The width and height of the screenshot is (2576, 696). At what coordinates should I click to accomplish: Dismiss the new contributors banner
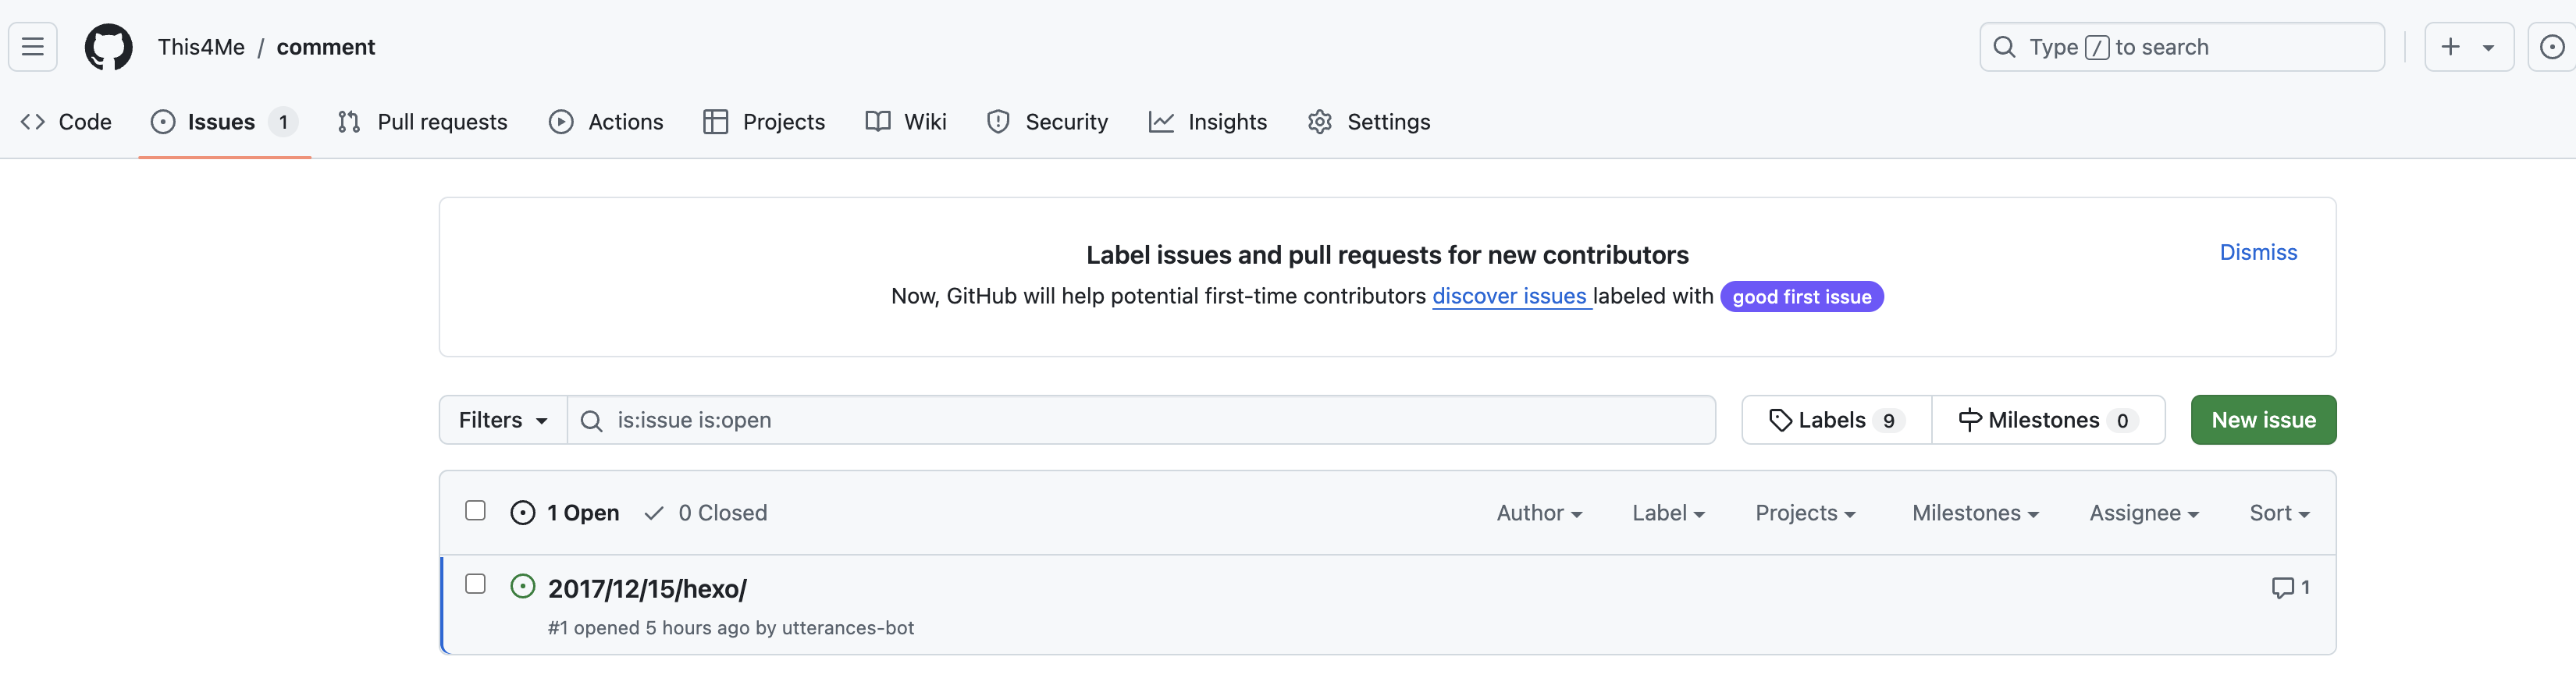pyautogui.click(x=2258, y=252)
